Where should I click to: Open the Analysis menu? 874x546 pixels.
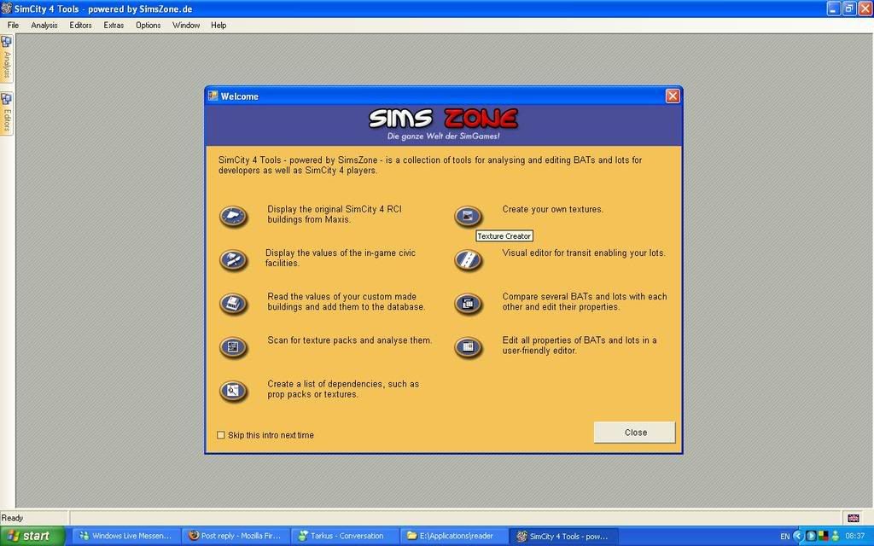point(44,25)
